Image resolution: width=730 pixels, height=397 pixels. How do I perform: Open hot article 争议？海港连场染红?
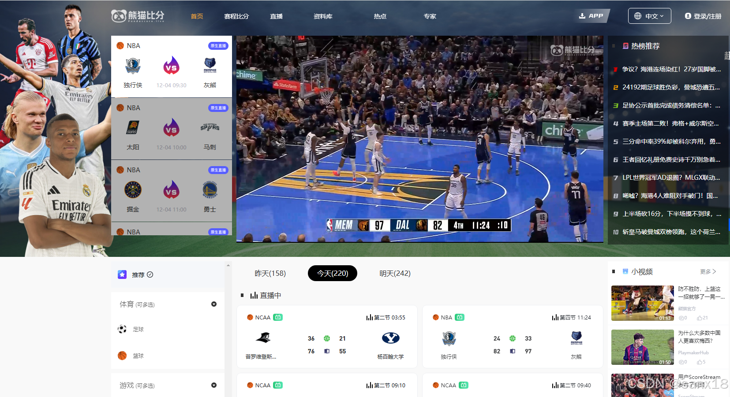coord(671,69)
